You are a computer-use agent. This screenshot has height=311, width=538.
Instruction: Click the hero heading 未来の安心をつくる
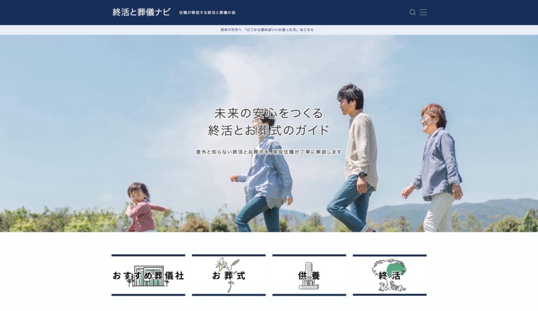[x=268, y=113]
